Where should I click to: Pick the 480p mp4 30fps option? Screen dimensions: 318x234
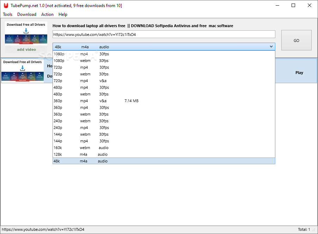coord(164,87)
